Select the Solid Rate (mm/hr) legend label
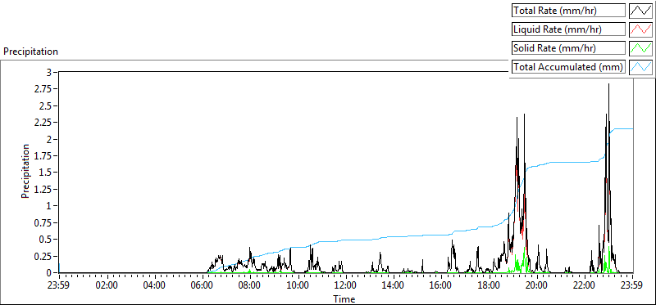This screenshot has width=656, height=305. 568,48
